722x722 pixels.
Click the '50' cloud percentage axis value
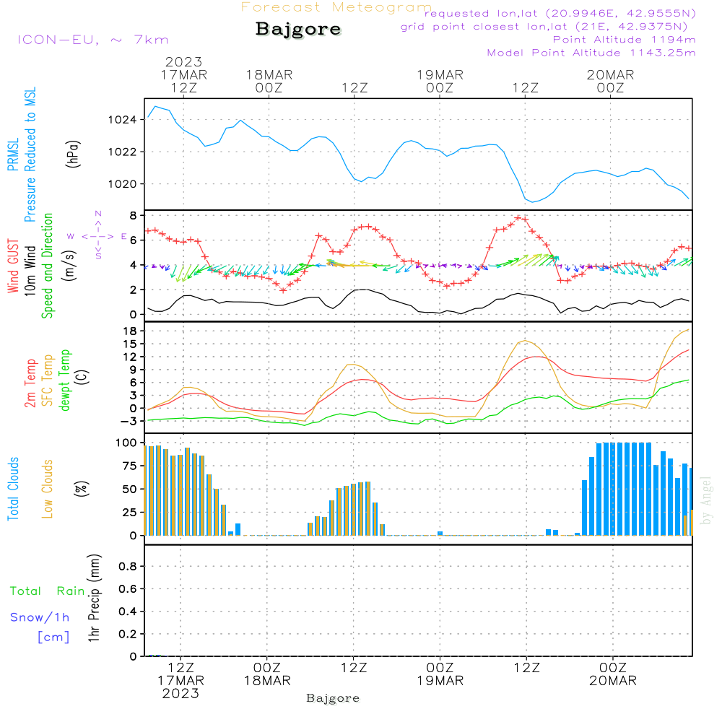pos(130,490)
